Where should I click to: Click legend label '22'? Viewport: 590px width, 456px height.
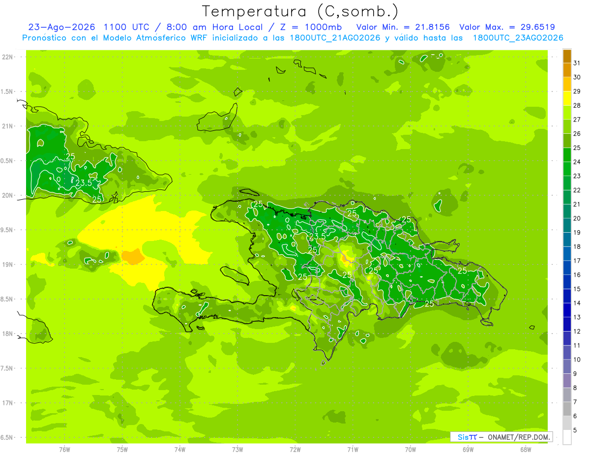[x=577, y=190]
